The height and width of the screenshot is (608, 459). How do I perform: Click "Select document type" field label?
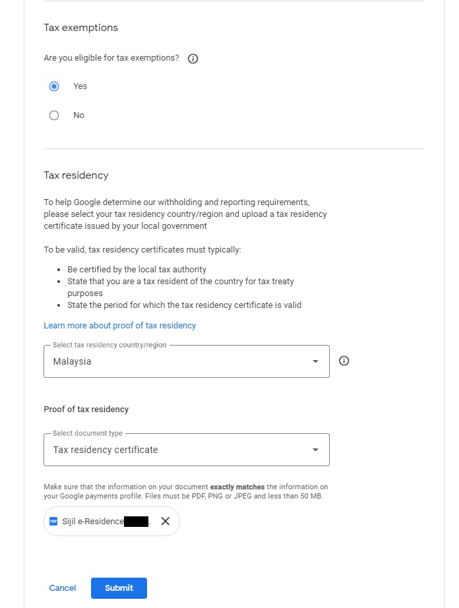coord(88,434)
